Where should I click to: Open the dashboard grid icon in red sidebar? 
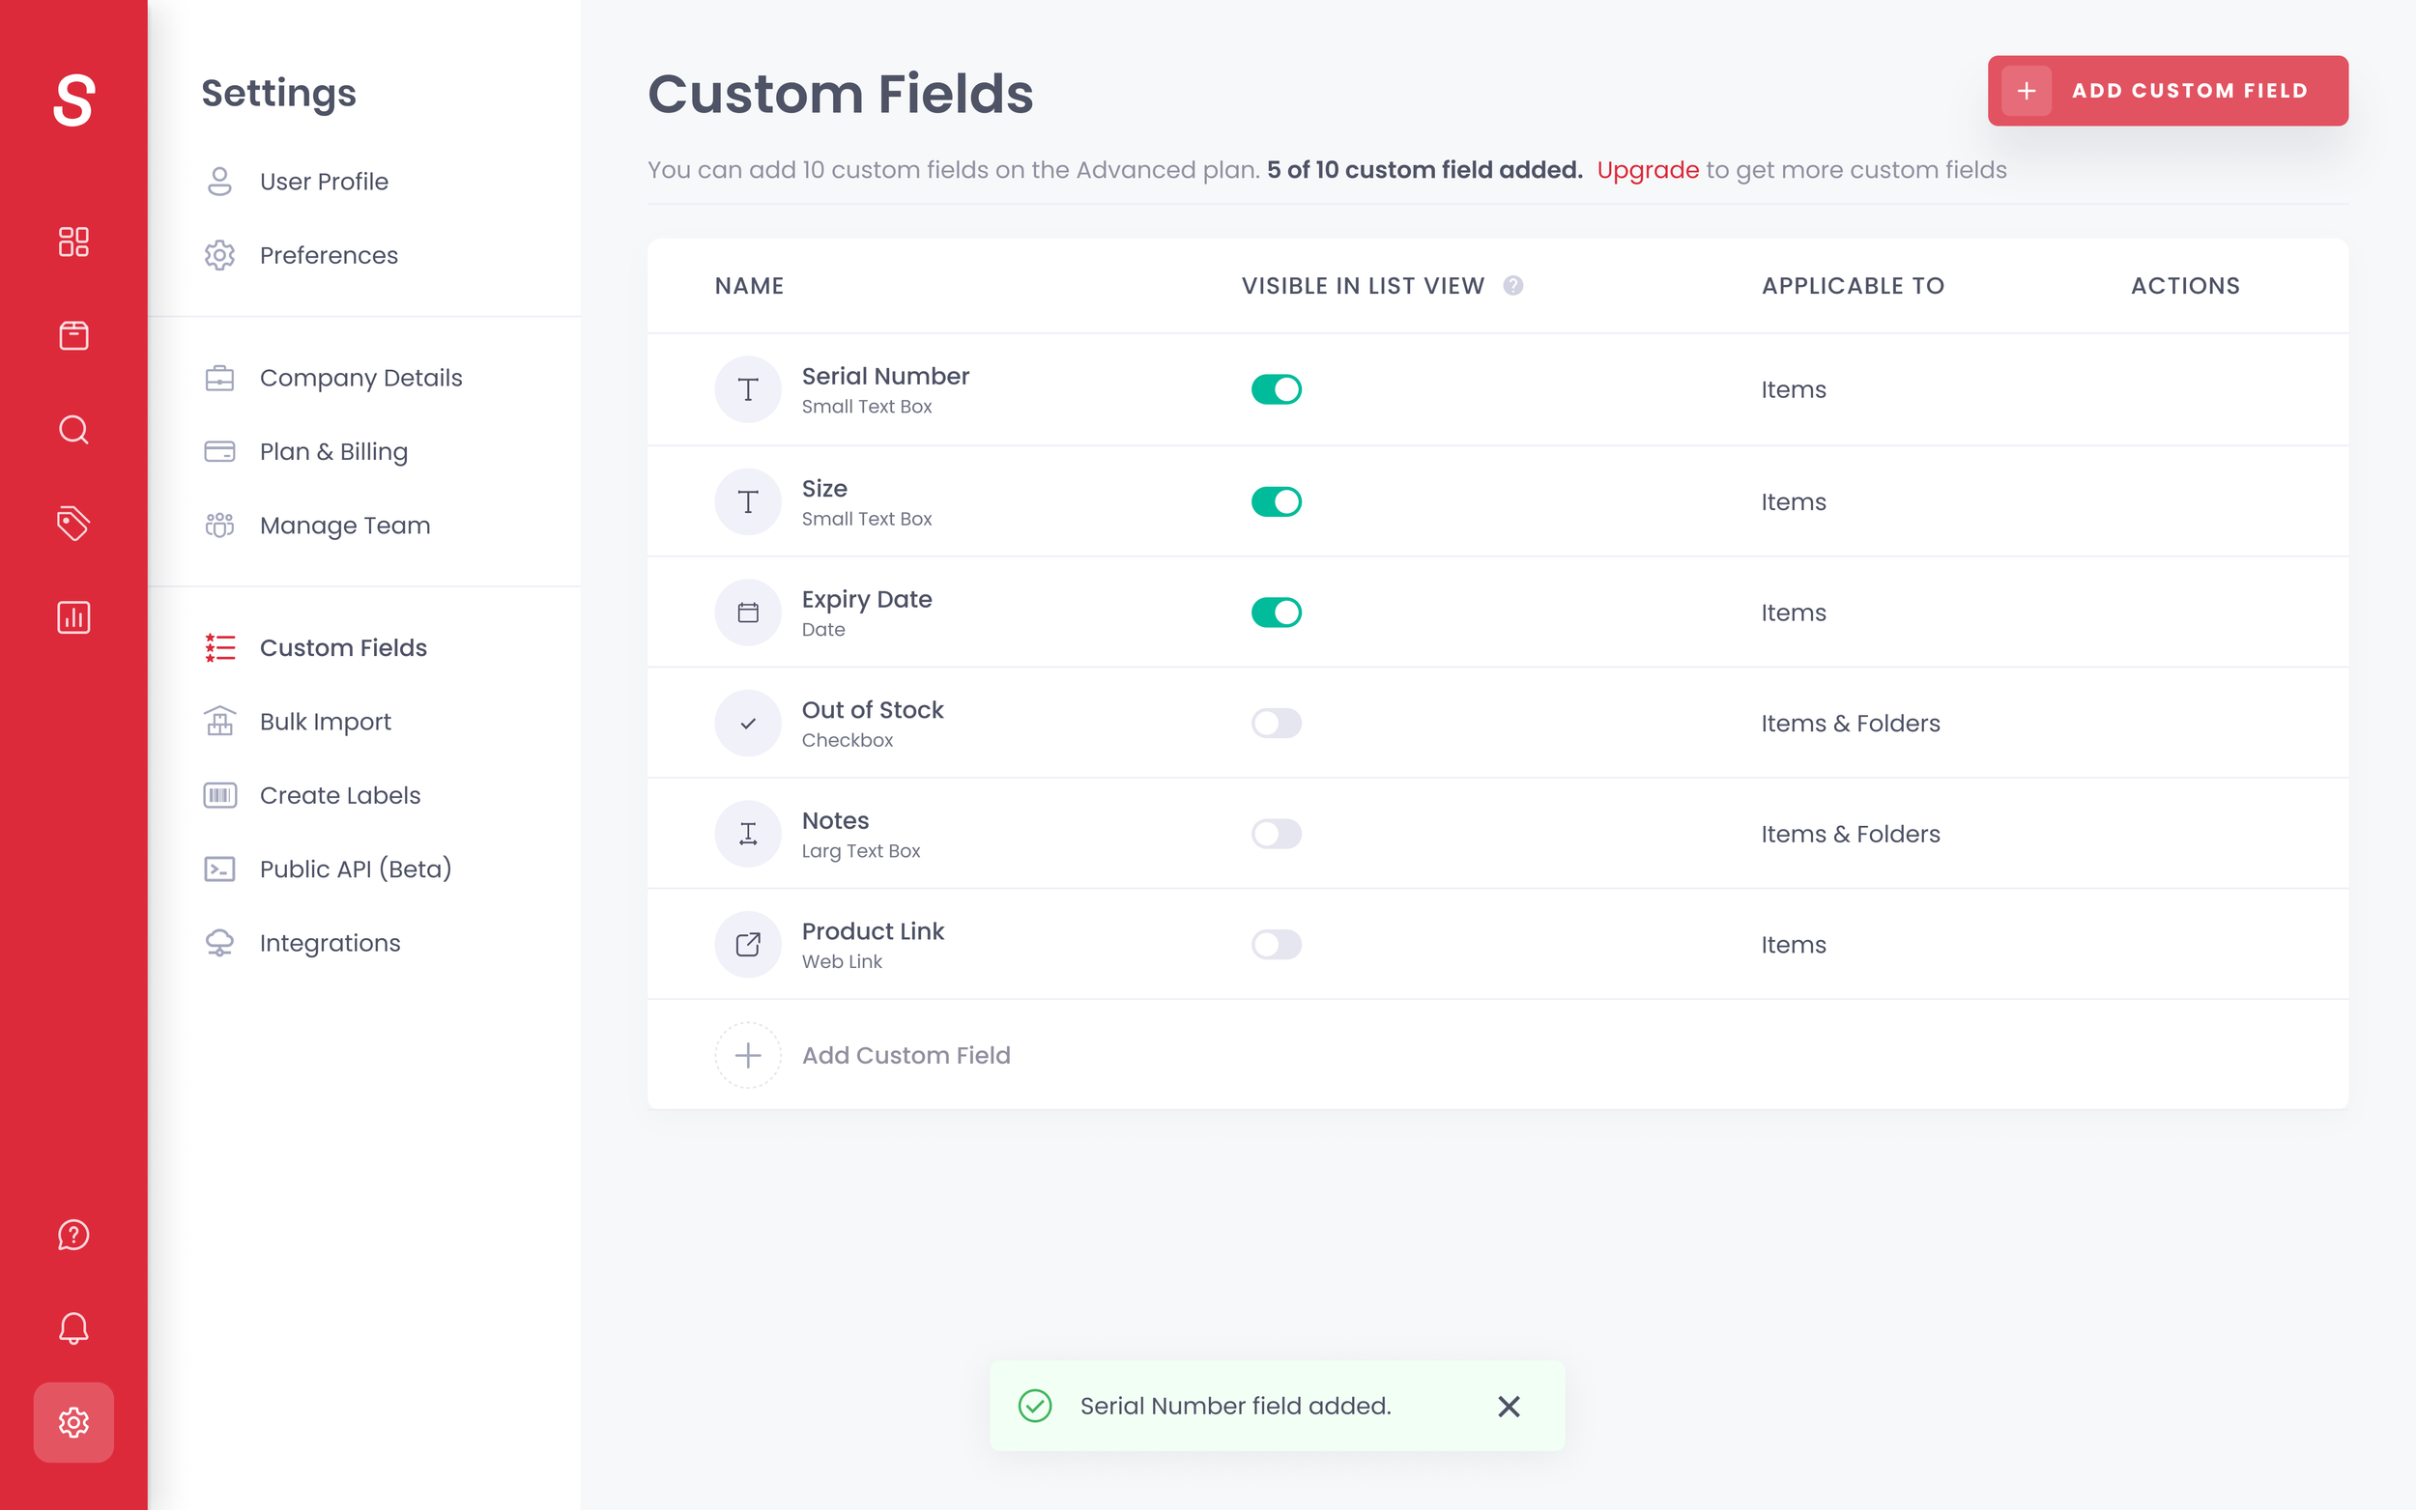pos(73,242)
